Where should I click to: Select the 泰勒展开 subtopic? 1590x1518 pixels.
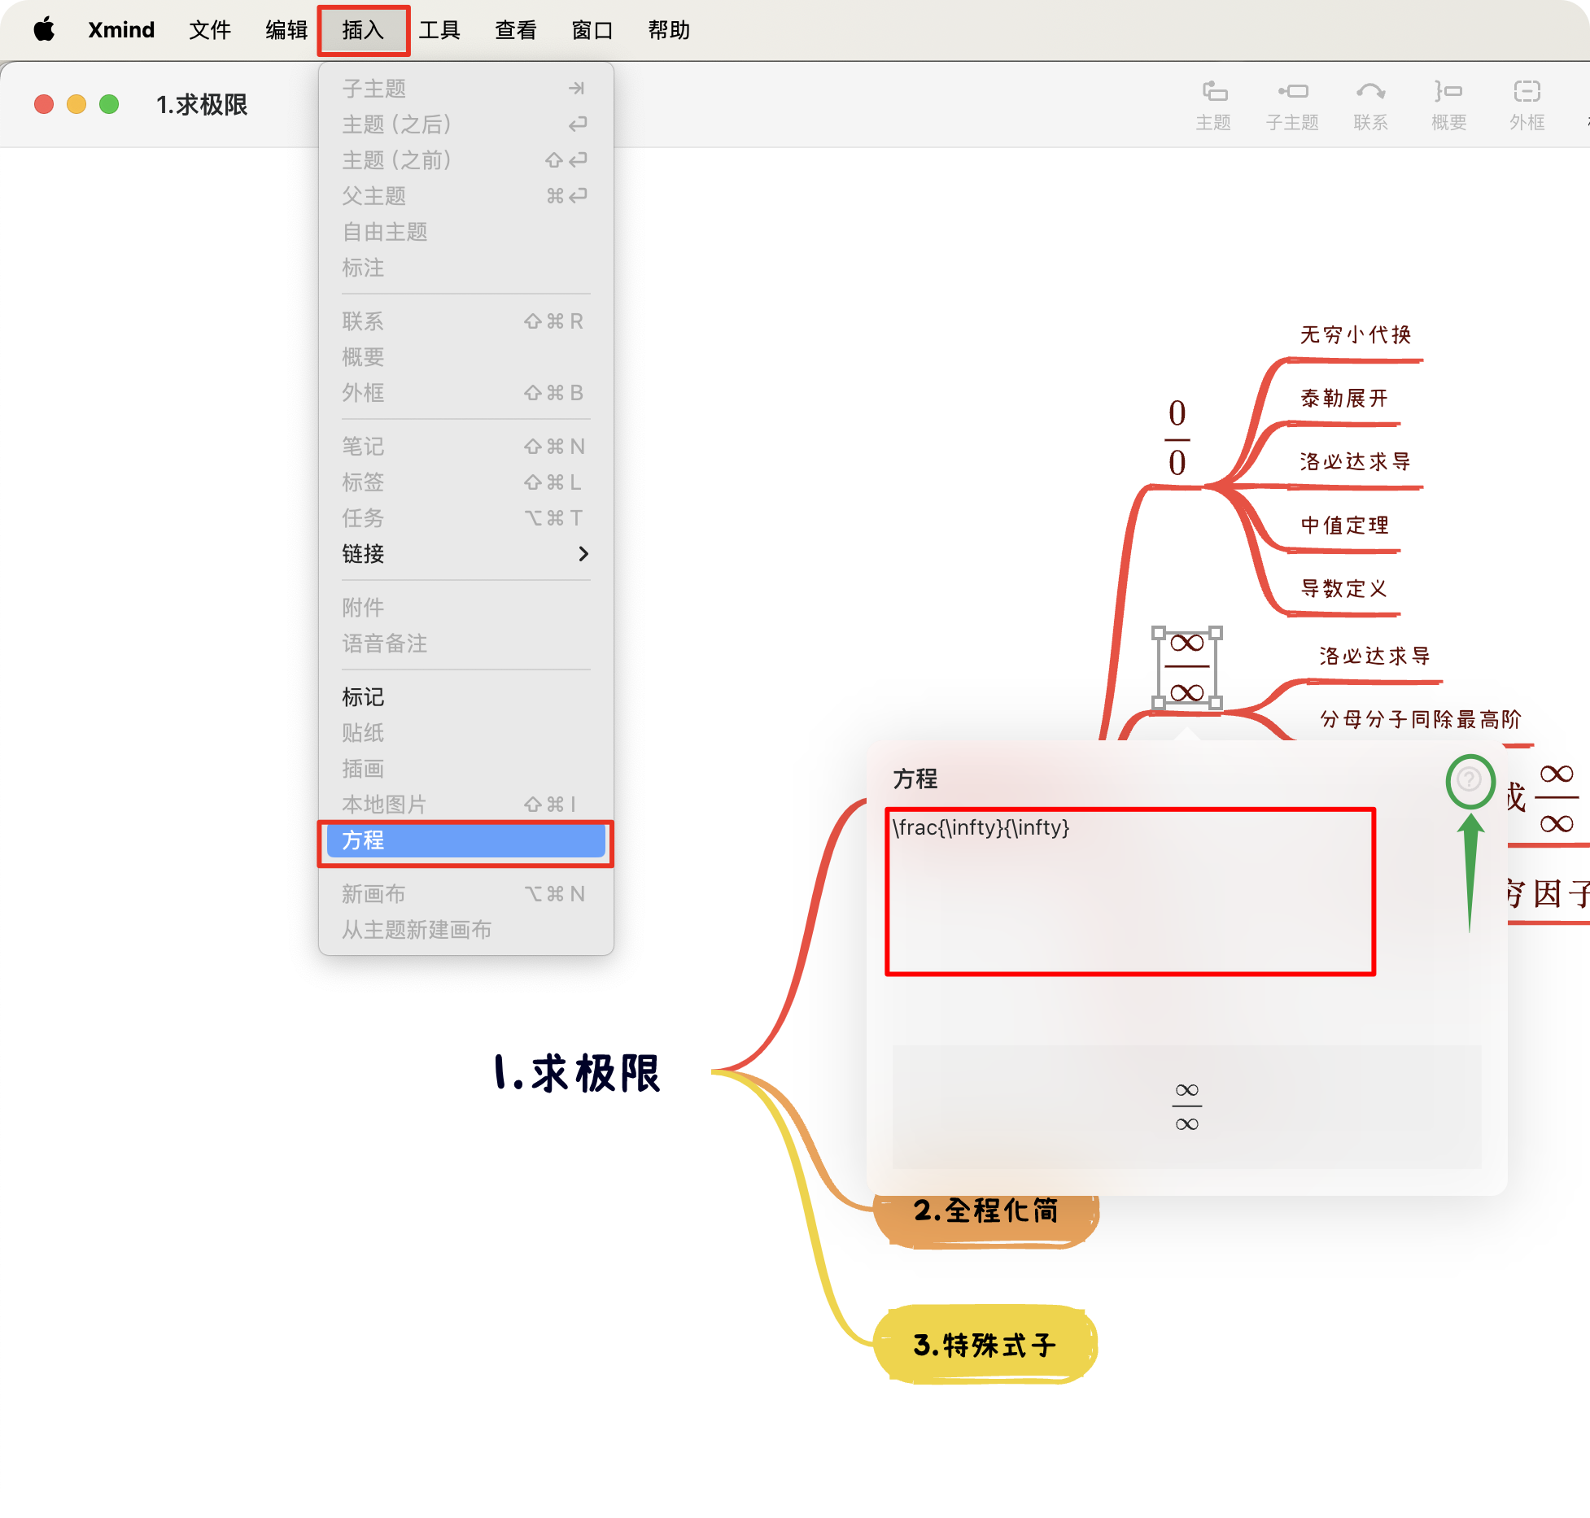tap(1343, 399)
